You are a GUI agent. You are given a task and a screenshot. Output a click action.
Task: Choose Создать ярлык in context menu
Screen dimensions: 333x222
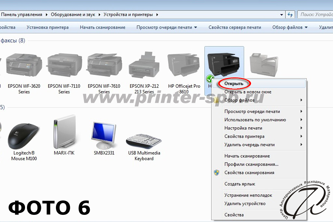pyautogui.click(x=259, y=184)
